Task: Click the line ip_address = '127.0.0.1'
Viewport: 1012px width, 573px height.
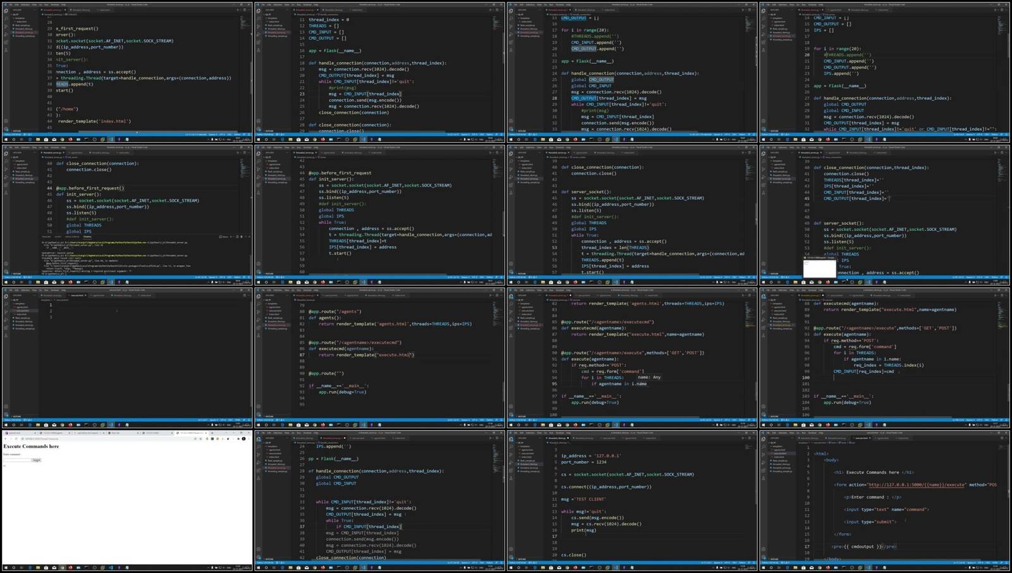Action: [591, 455]
